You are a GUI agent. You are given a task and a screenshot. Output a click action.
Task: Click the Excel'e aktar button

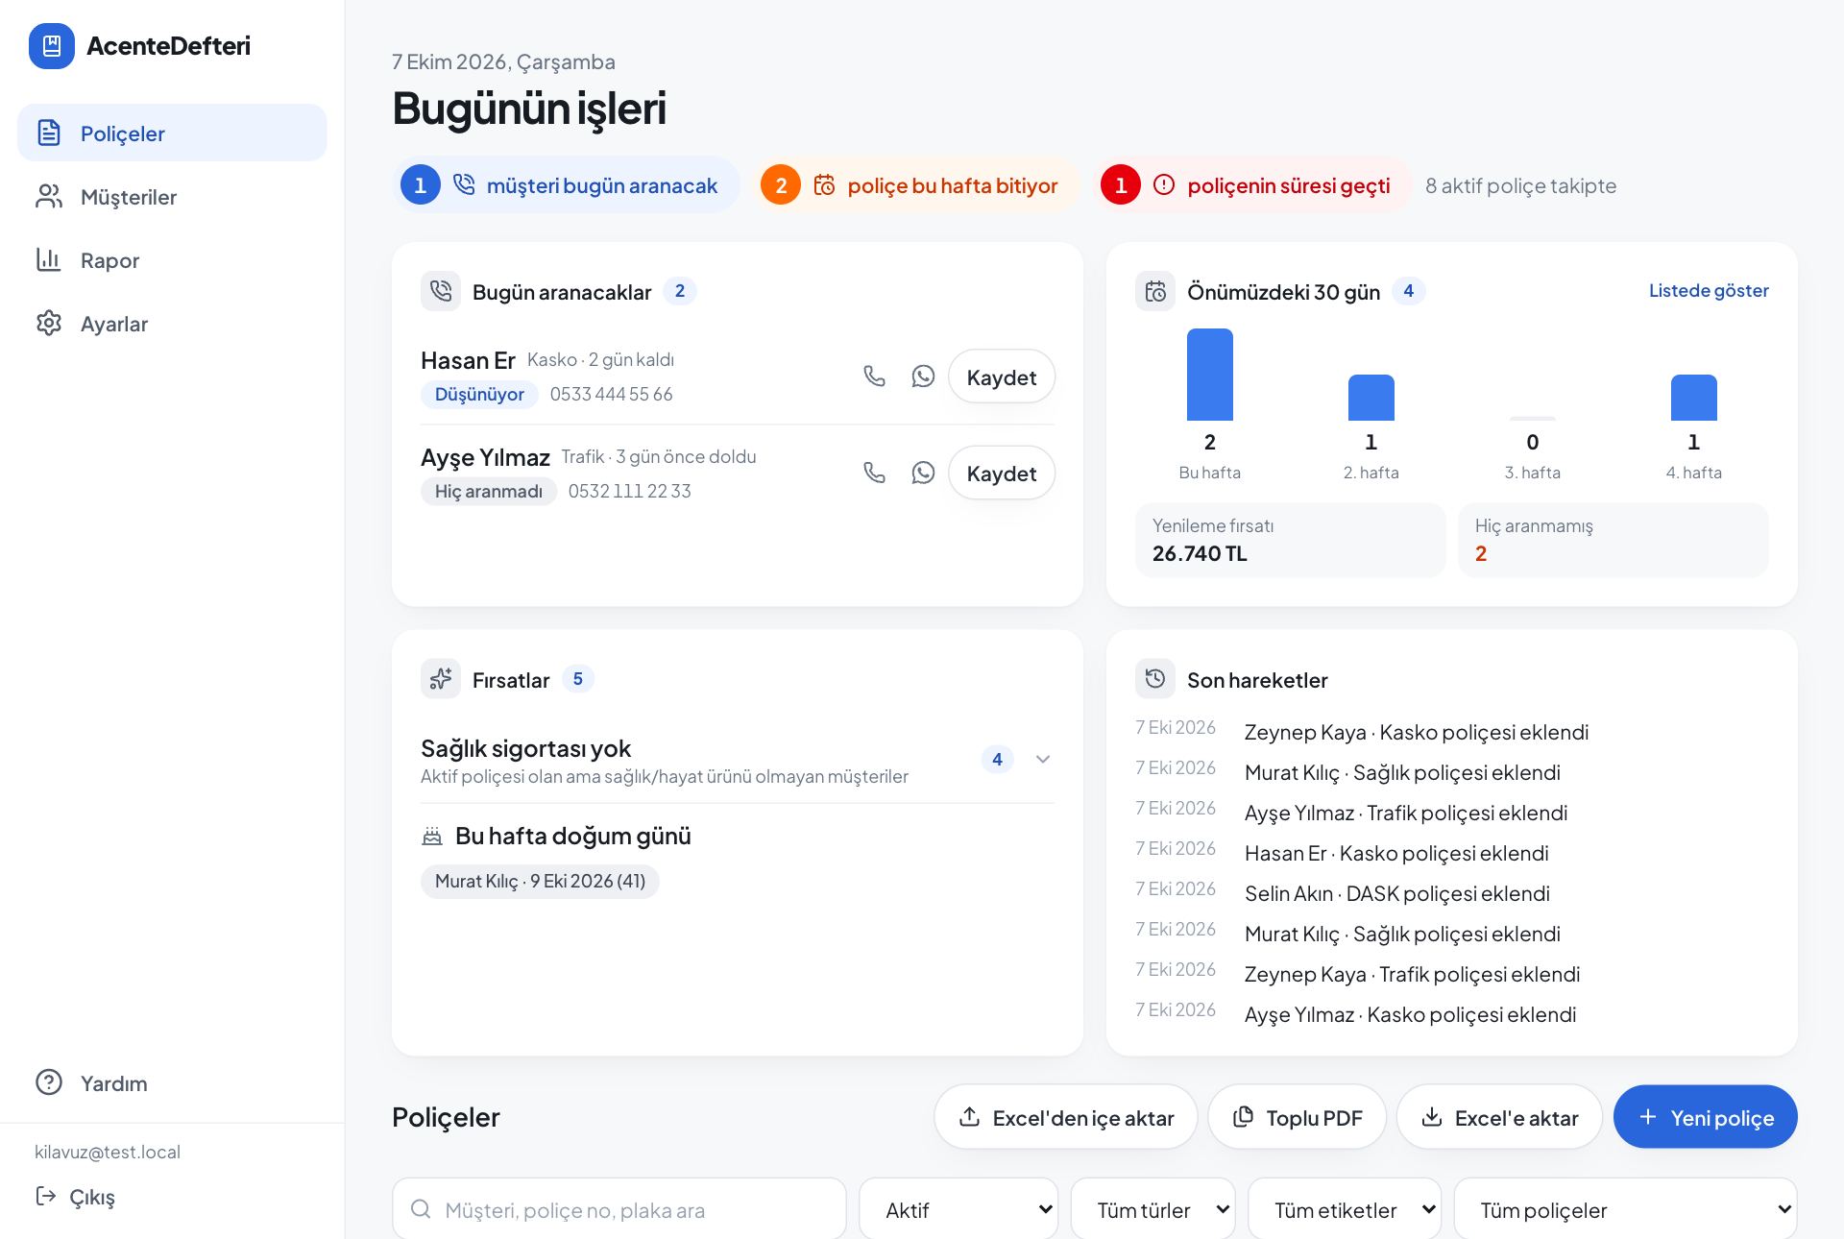(x=1500, y=1117)
